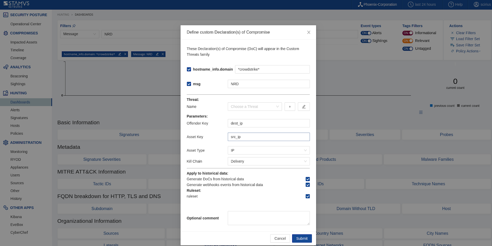Click the Optional comment text area

click(269, 218)
